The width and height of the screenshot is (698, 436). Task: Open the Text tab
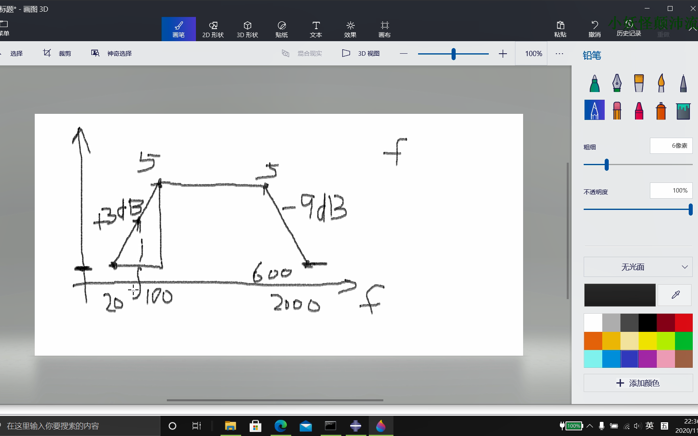(316, 29)
